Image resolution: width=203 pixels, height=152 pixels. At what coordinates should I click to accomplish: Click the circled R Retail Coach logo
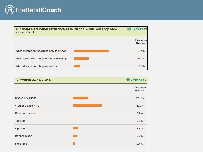(10, 10)
